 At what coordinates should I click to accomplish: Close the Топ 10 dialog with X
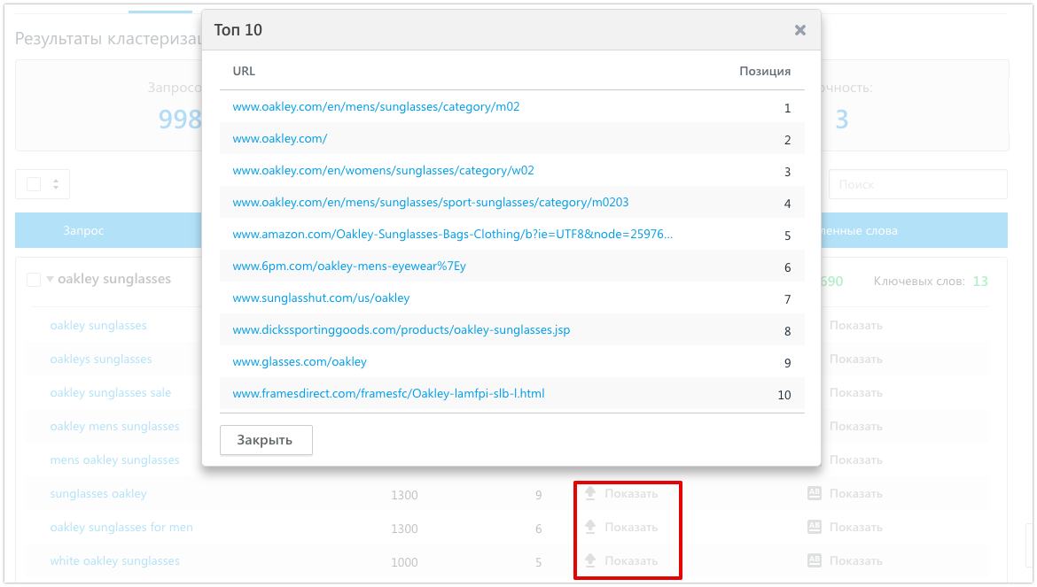point(799,30)
